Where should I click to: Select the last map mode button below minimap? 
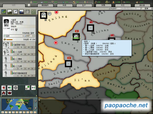tap(35, 112)
